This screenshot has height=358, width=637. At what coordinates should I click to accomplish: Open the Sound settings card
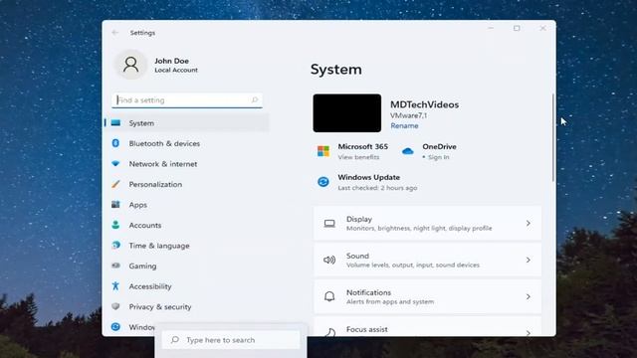pyautogui.click(x=427, y=260)
